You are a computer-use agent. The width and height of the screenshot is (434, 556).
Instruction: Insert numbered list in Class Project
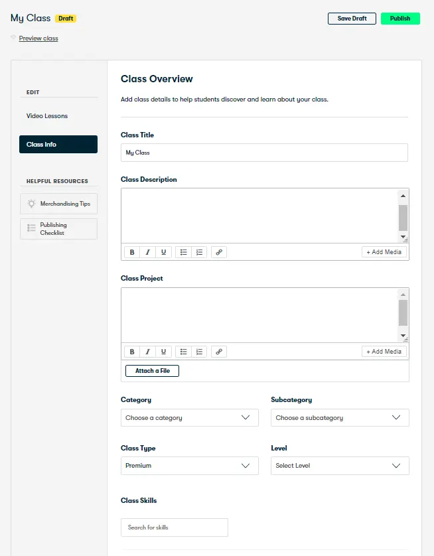(x=199, y=352)
